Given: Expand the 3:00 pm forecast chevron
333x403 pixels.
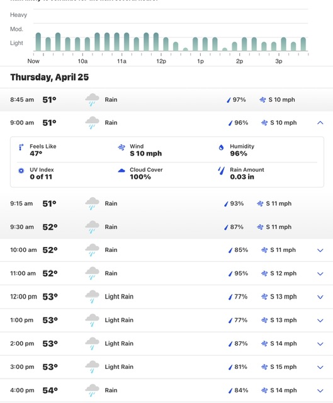Looking at the screenshot, I should point(320,367).
